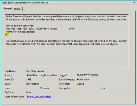Click the paragraph starting 'Objects that were deleted'

[x=66, y=42]
